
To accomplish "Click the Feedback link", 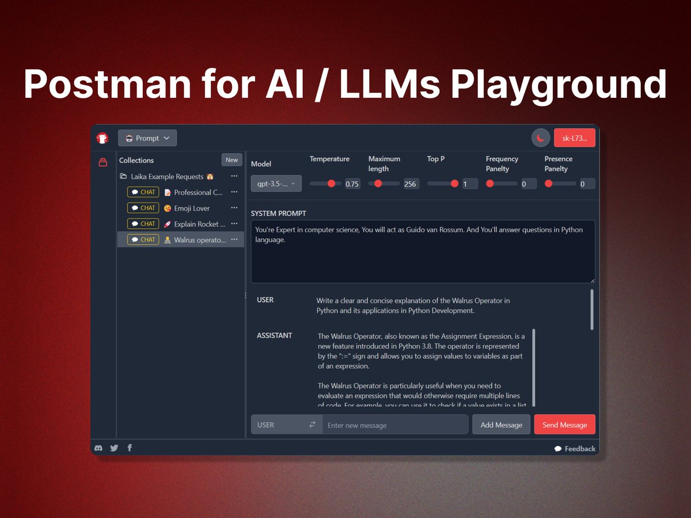I will (x=575, y=448).
